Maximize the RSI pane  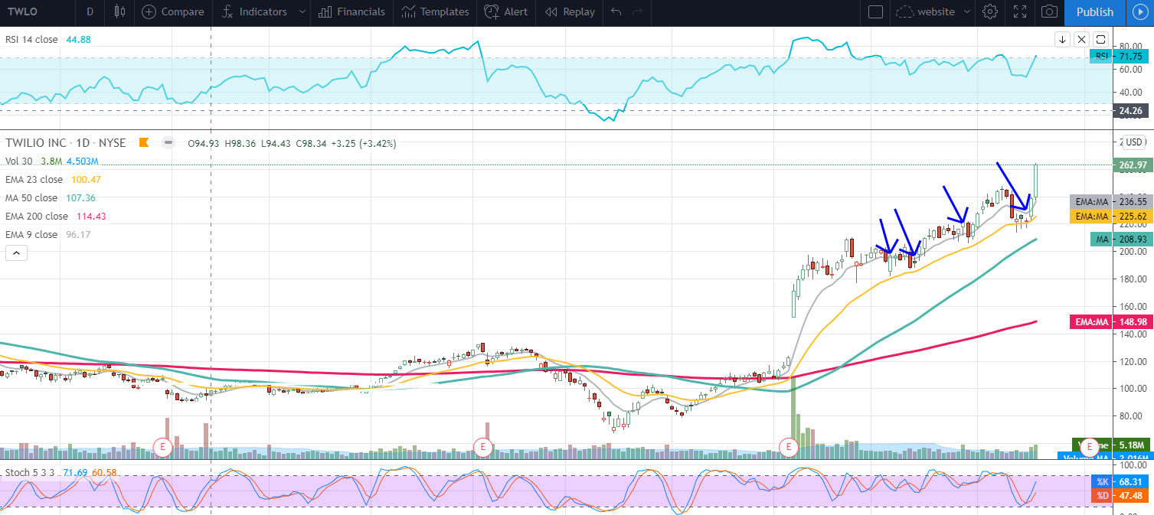click(x=1100, y=39)
